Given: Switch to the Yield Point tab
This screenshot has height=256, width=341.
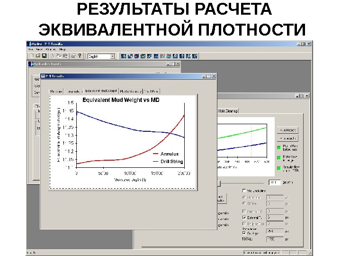Looking at the screenshot, I should [152, 91].
